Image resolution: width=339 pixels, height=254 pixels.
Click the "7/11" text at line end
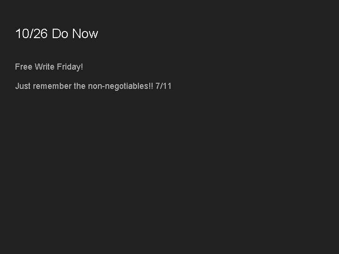tap(163, 86)
